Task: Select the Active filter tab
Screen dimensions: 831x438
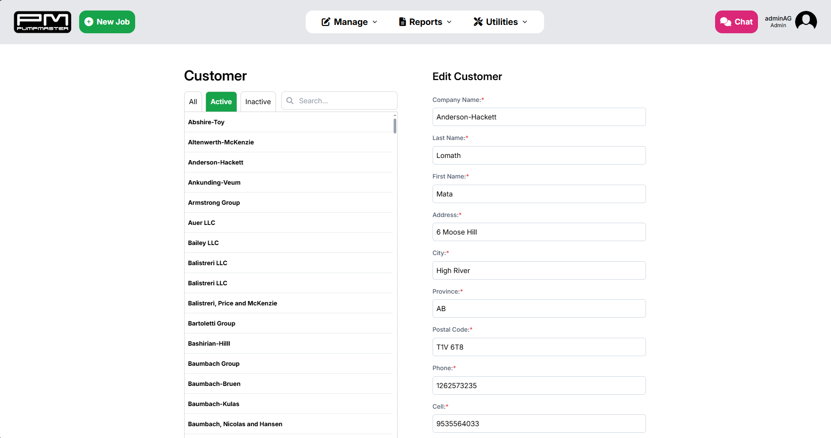Action: click(221, 102)
